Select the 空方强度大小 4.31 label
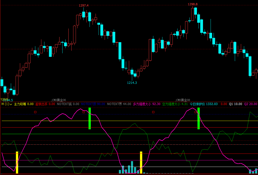The width and height of the screenshot is (258, 175). coord(175,104)
